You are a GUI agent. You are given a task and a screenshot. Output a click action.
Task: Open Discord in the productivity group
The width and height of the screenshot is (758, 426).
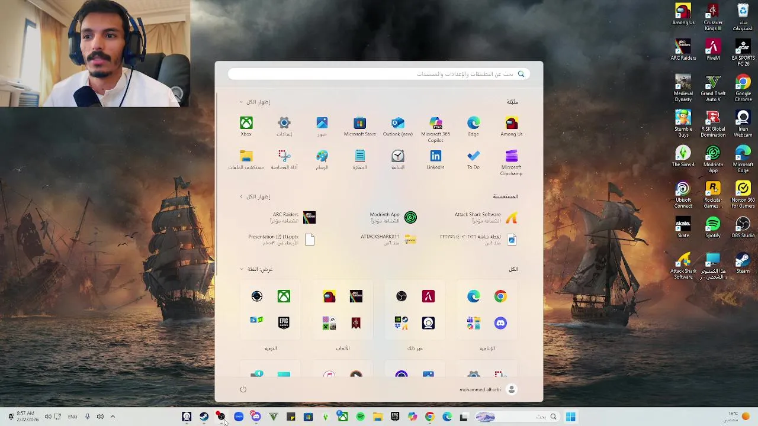500,323
